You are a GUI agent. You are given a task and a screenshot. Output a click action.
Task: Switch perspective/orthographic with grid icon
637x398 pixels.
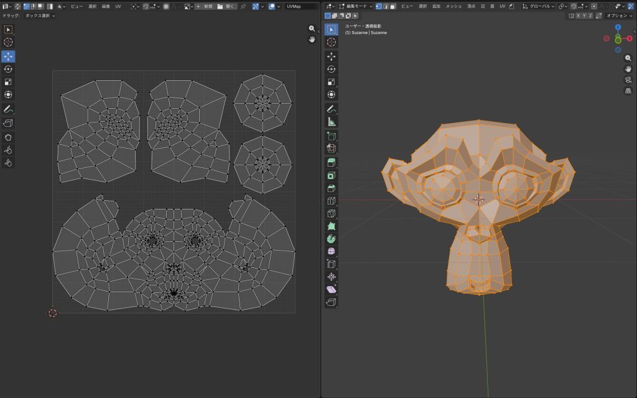(628, 91)
